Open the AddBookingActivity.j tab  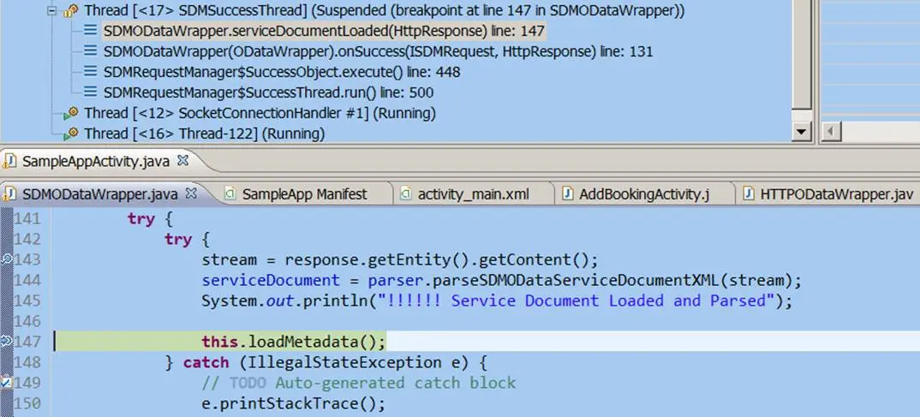[645, 194]
